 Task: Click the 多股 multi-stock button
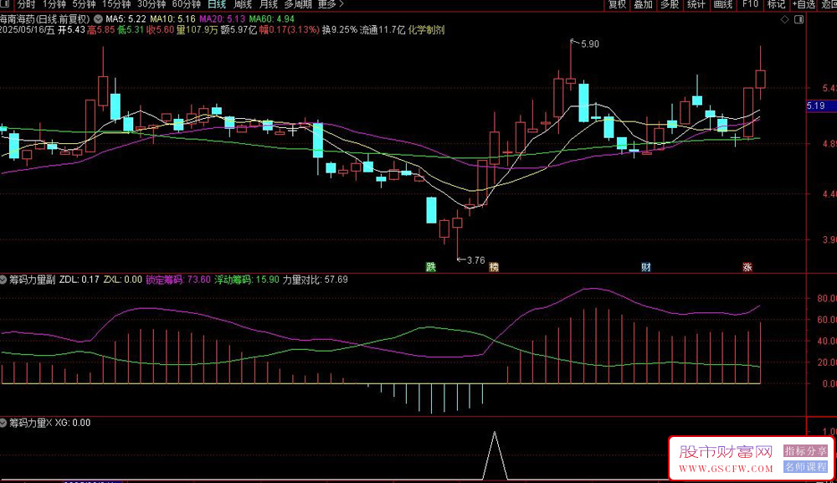point(670,4)
